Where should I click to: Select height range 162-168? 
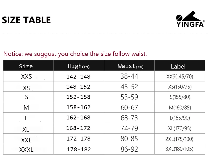[x=78, y=118]
